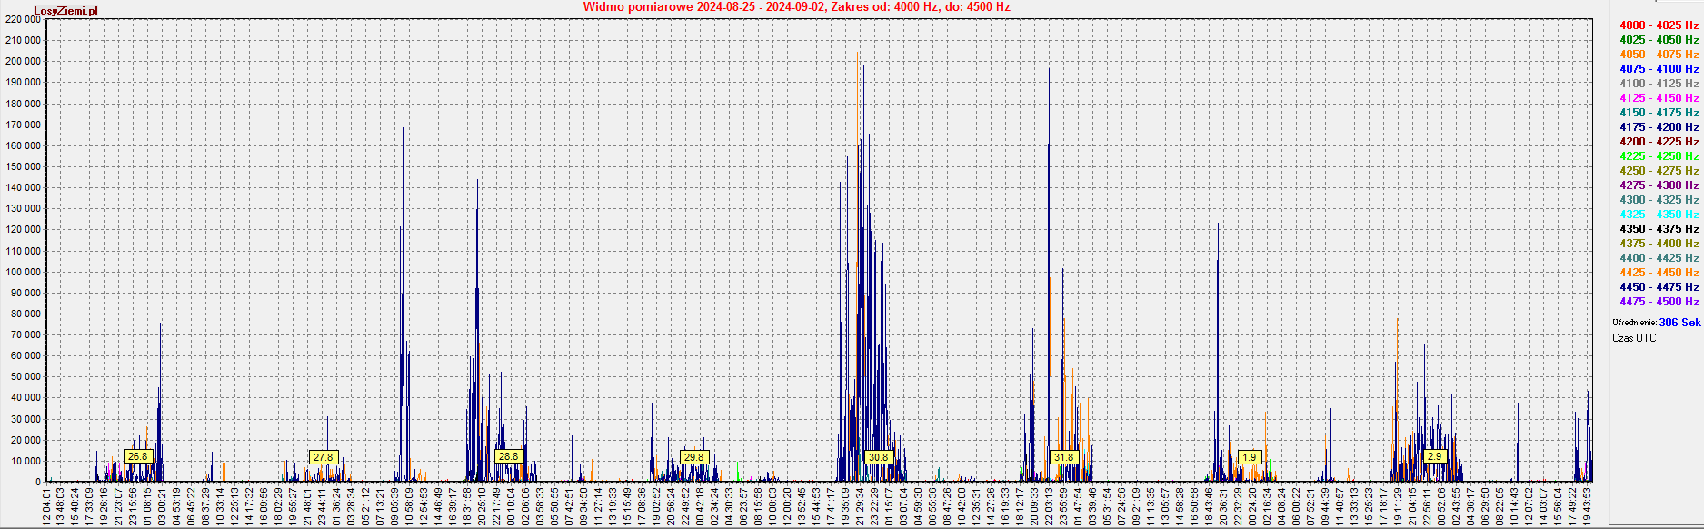Select the blue 4075 - 4100 Hz legend entry
This screenshot has height=529, width=1704.
[1659, 69]
